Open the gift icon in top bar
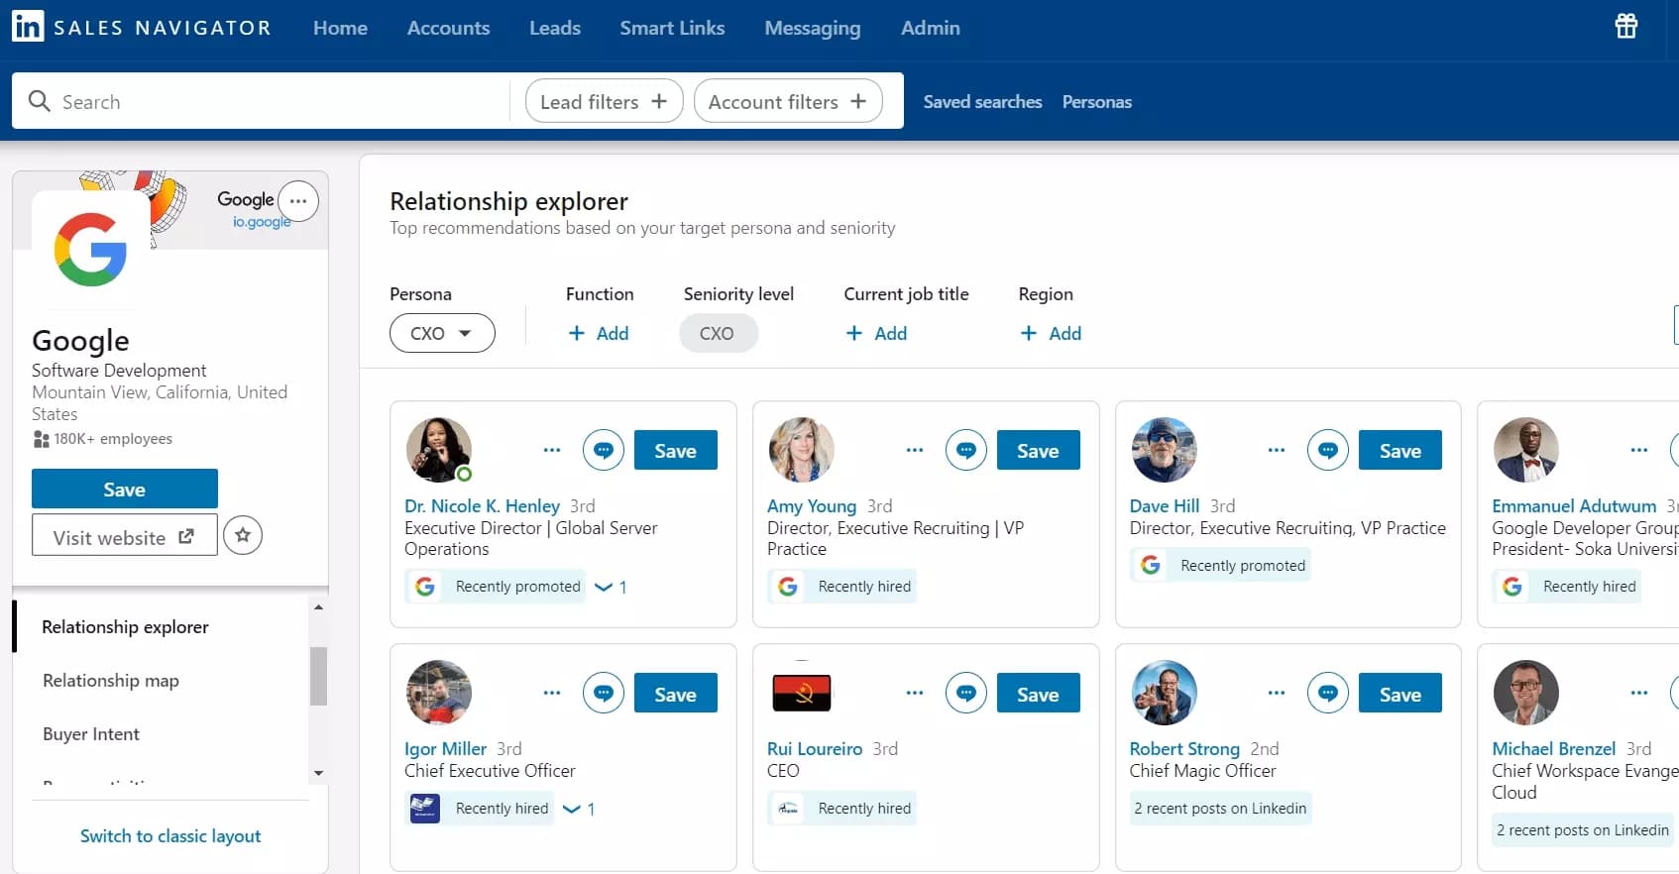The height and width of the screenshot is (874, 1679). tap(1625, 27)
